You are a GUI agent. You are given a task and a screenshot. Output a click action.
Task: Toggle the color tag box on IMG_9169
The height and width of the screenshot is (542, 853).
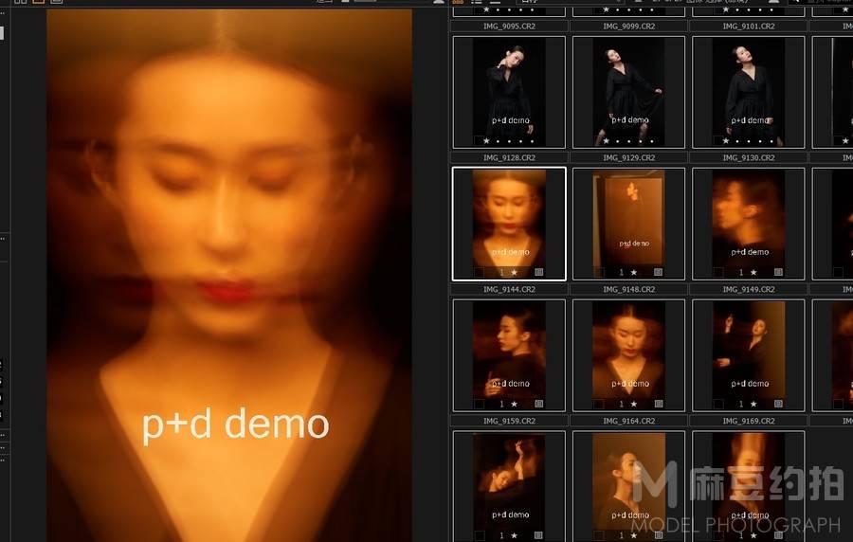[x=717, y=404]
